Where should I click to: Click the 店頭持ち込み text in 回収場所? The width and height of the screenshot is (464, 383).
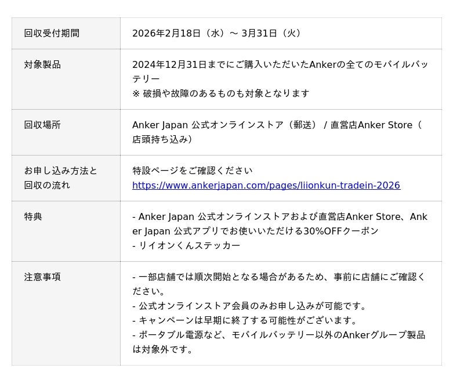tap(162, 140)
